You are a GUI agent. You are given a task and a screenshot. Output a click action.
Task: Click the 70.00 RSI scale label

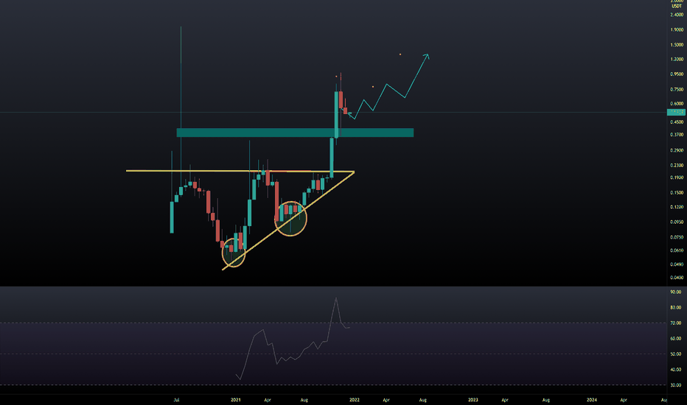676,323
